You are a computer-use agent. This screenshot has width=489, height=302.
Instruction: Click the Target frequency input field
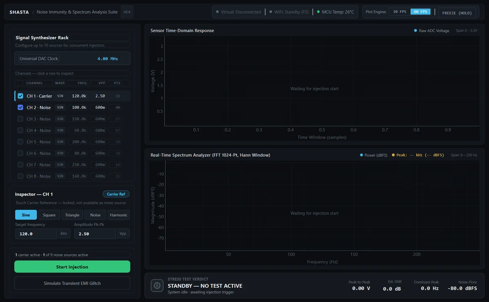click(36, 234)
